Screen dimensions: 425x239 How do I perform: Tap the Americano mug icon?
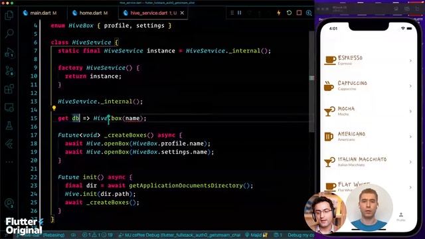(329, 137)
